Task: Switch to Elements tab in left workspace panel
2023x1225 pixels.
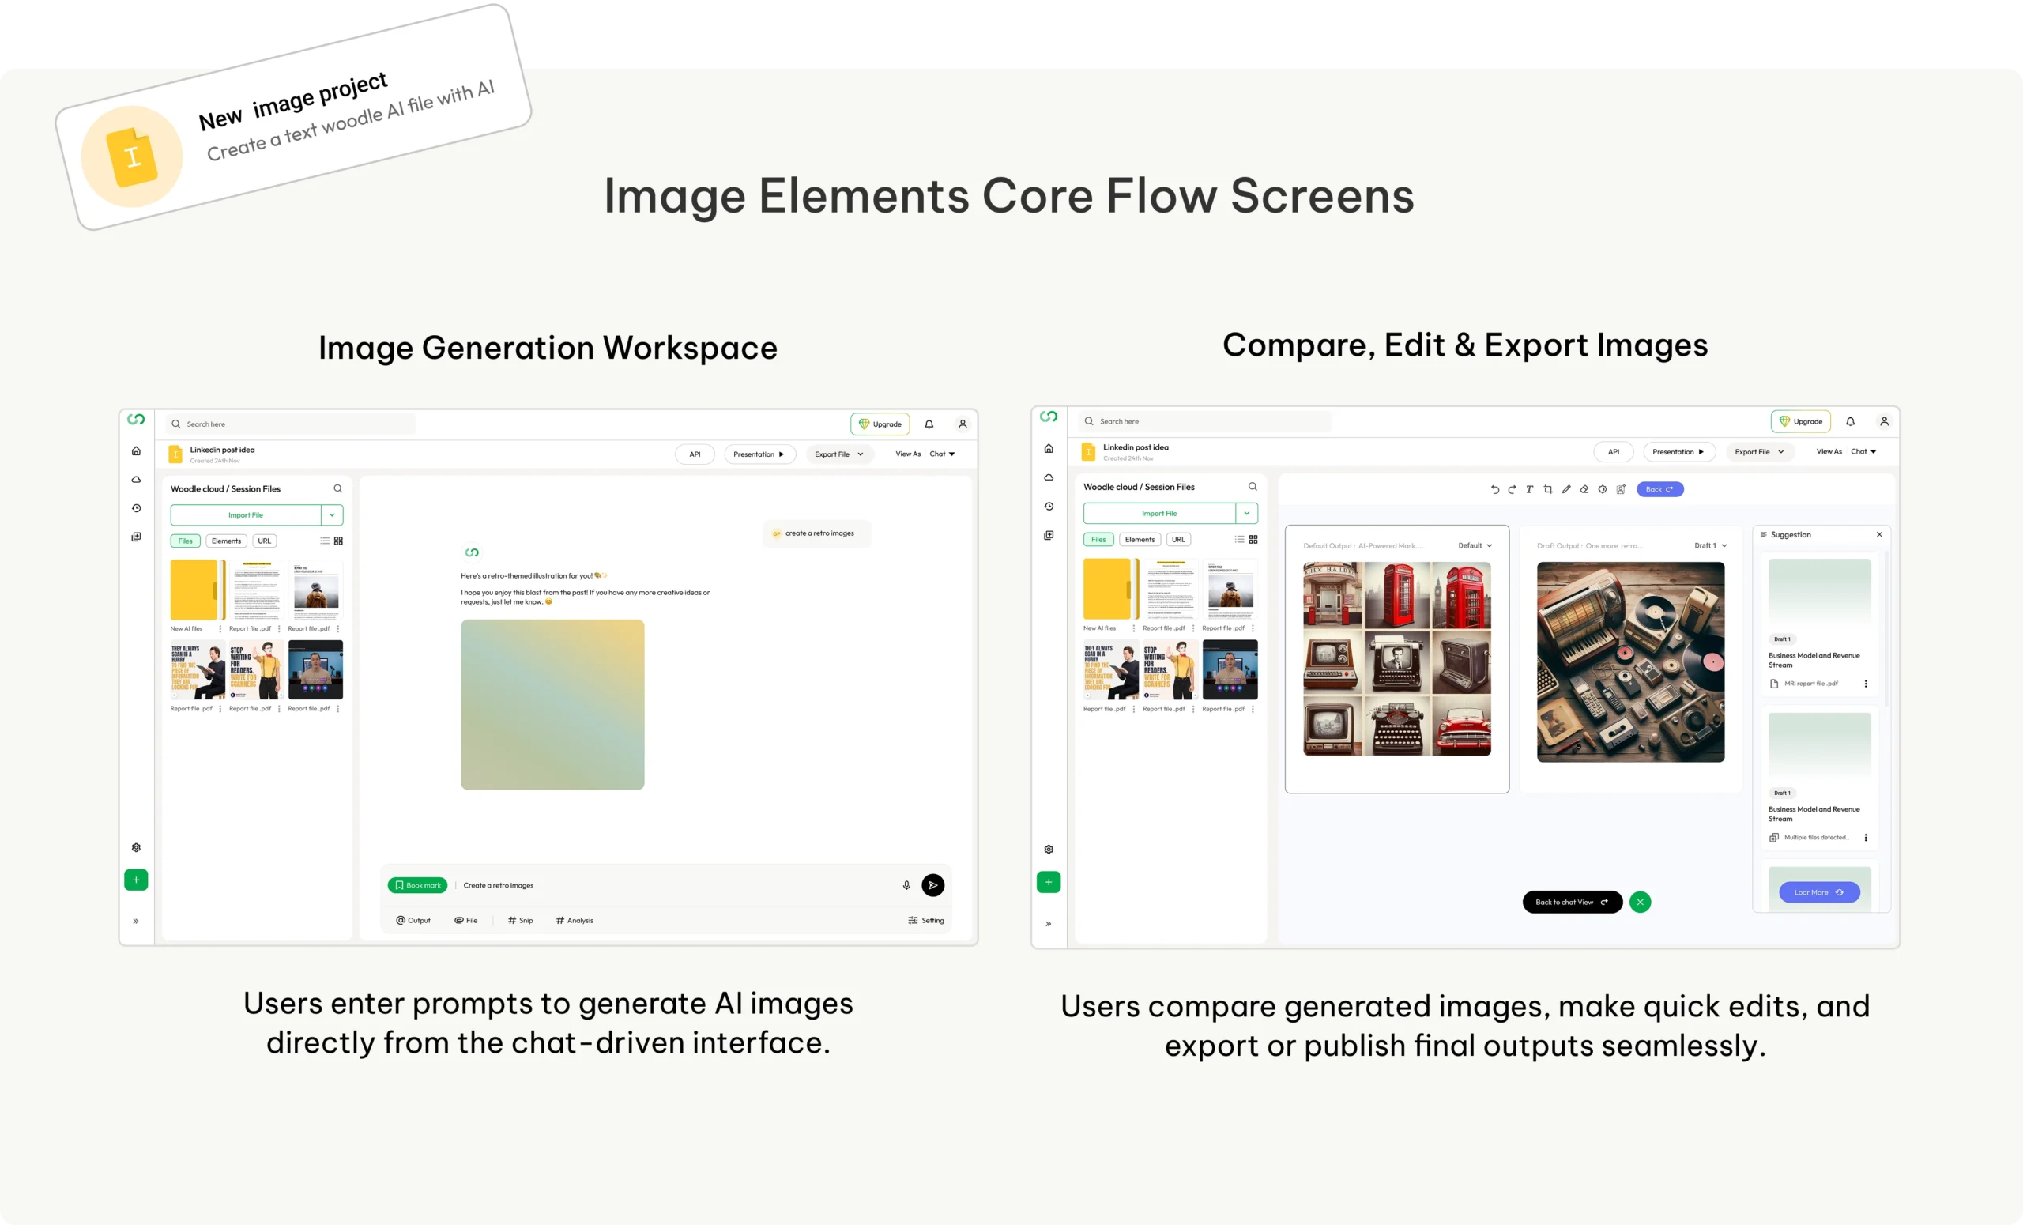Action: coord(226,541)
